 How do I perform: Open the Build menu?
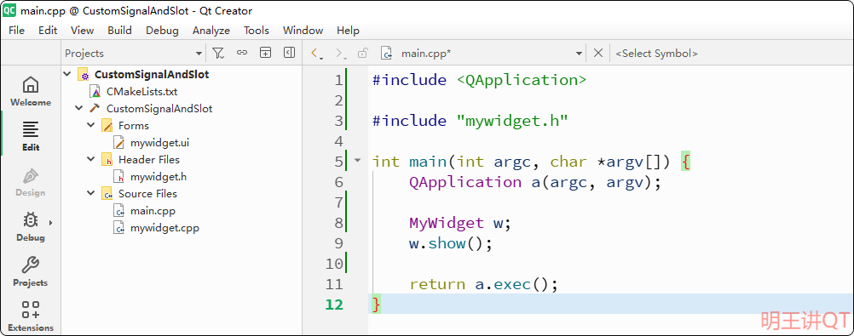120,31
